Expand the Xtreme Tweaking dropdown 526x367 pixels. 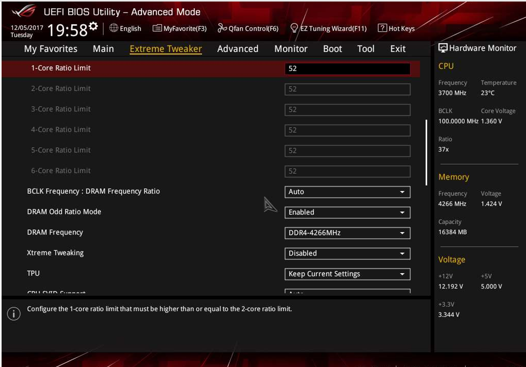click(x=347, y=253)
